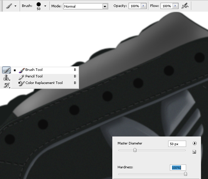Click the Pencil Tool icon in flyout
Screen dimensions: 208x179
pos(21,77)
